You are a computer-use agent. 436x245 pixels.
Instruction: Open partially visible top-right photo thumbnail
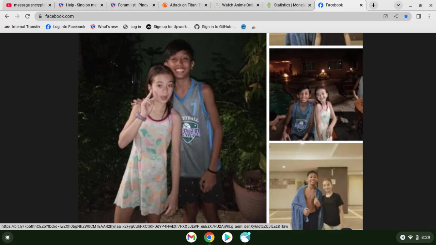[x=316, y=39]
